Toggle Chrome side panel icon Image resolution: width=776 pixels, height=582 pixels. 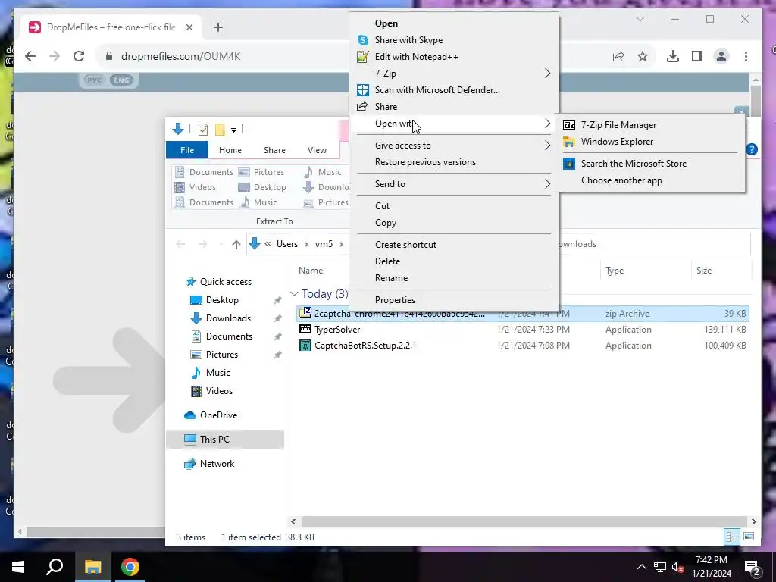tap(697, 56)
